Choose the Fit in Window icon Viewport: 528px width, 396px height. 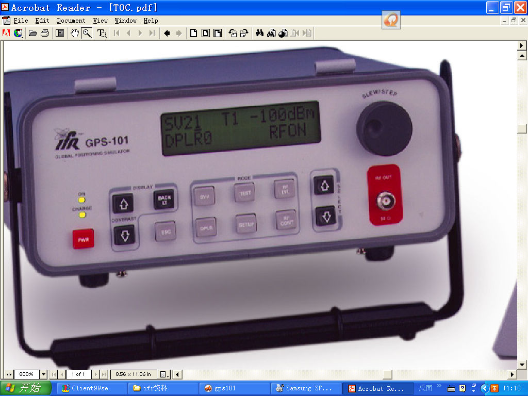(x=206, y=33)
